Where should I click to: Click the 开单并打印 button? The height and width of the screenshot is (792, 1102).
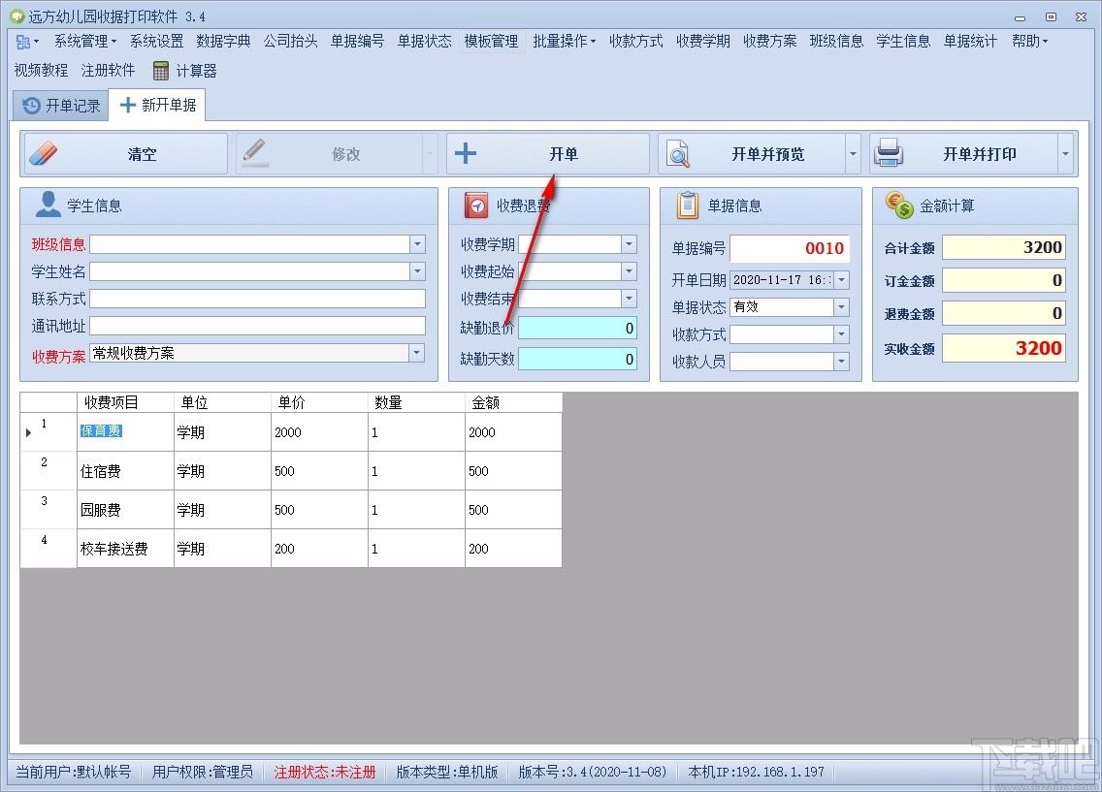pos(963,154)
